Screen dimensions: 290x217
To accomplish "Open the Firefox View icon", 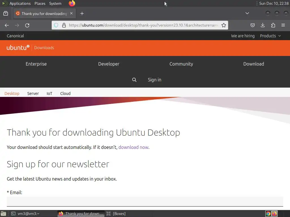I will click(6, 14).
